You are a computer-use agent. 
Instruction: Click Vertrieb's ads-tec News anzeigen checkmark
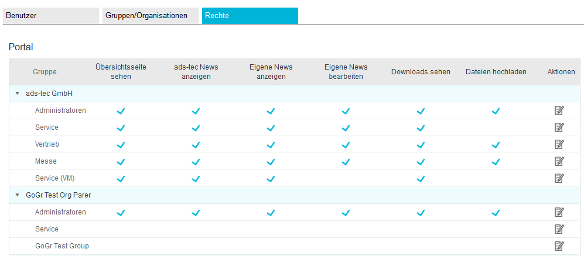point(196,145)
